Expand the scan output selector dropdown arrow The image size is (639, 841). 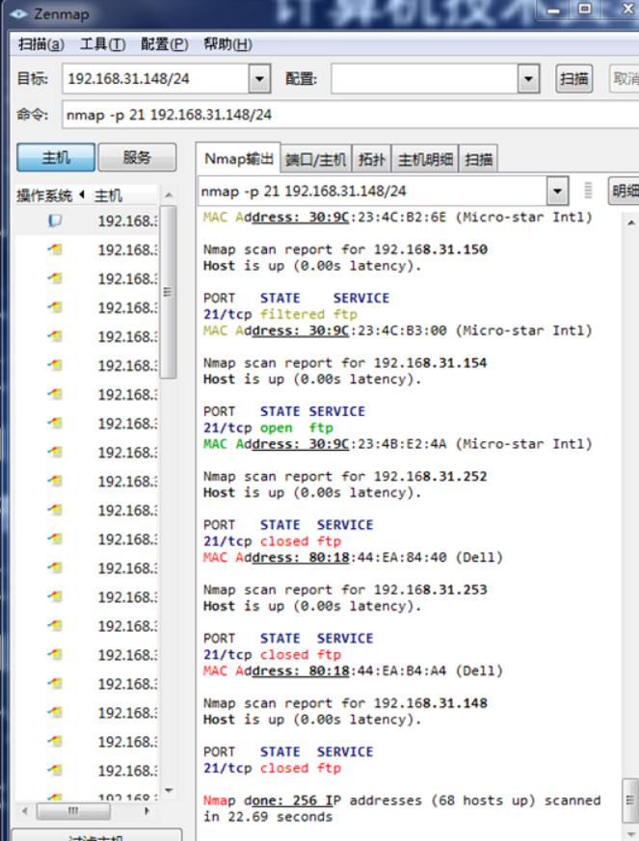557,191
